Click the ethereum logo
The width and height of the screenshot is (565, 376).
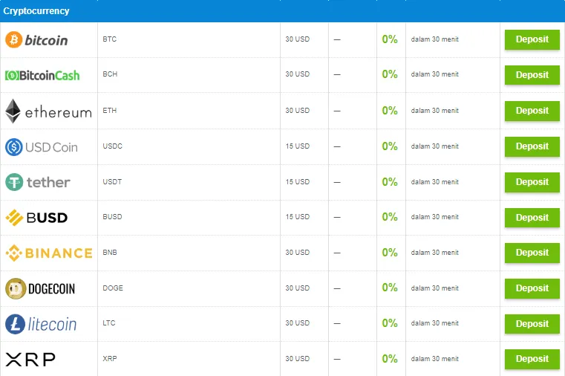point(49,111)
